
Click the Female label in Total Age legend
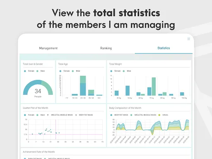66,71
